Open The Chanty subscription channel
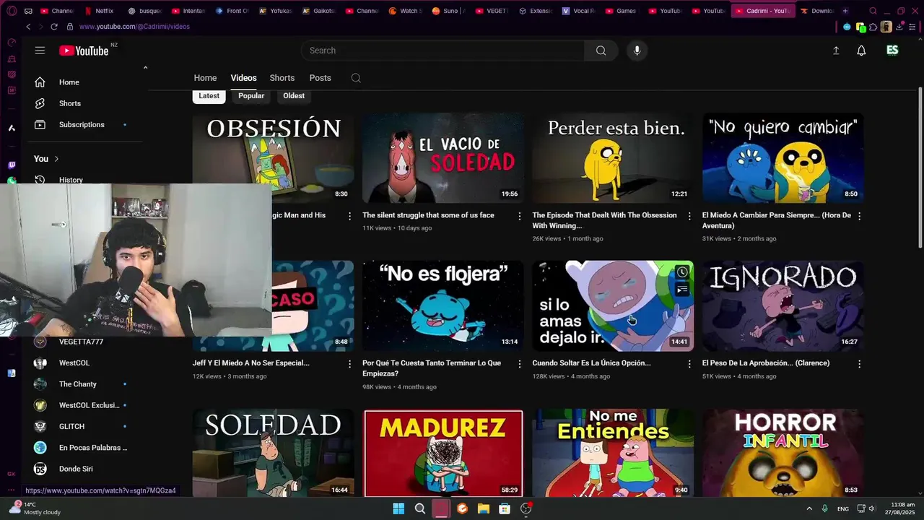 pos(78,384)
